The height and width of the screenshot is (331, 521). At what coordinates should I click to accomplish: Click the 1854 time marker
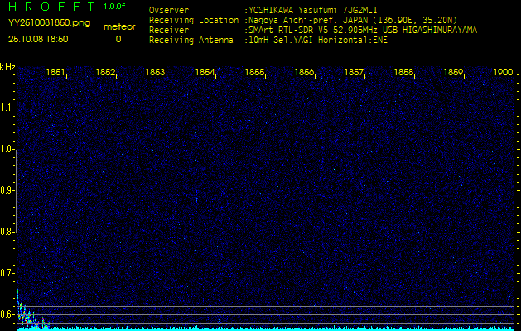pos(205,72)
